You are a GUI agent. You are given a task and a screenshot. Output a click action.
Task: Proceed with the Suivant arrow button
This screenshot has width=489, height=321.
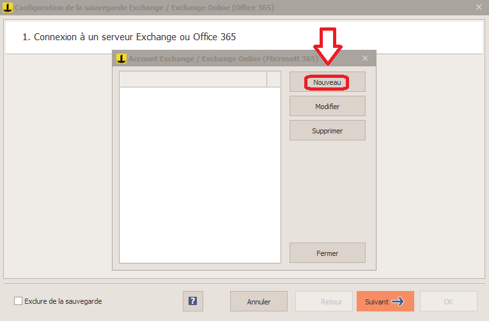385,301
